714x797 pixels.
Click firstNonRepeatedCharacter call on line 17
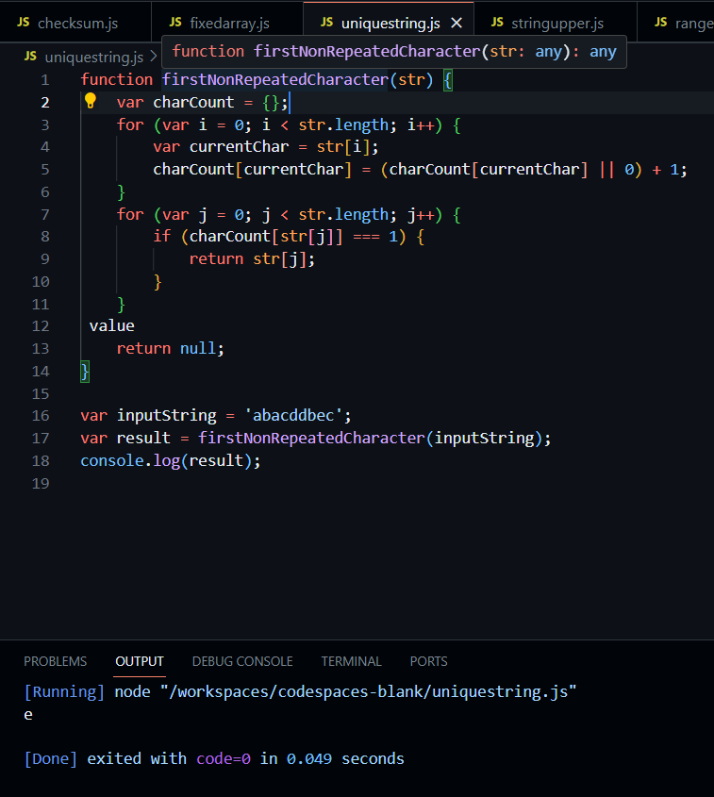pos(311,439)
